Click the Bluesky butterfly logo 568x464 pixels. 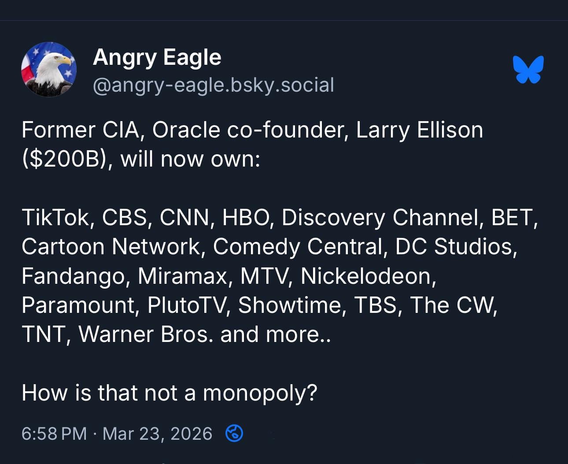click(x=528, y=70)
